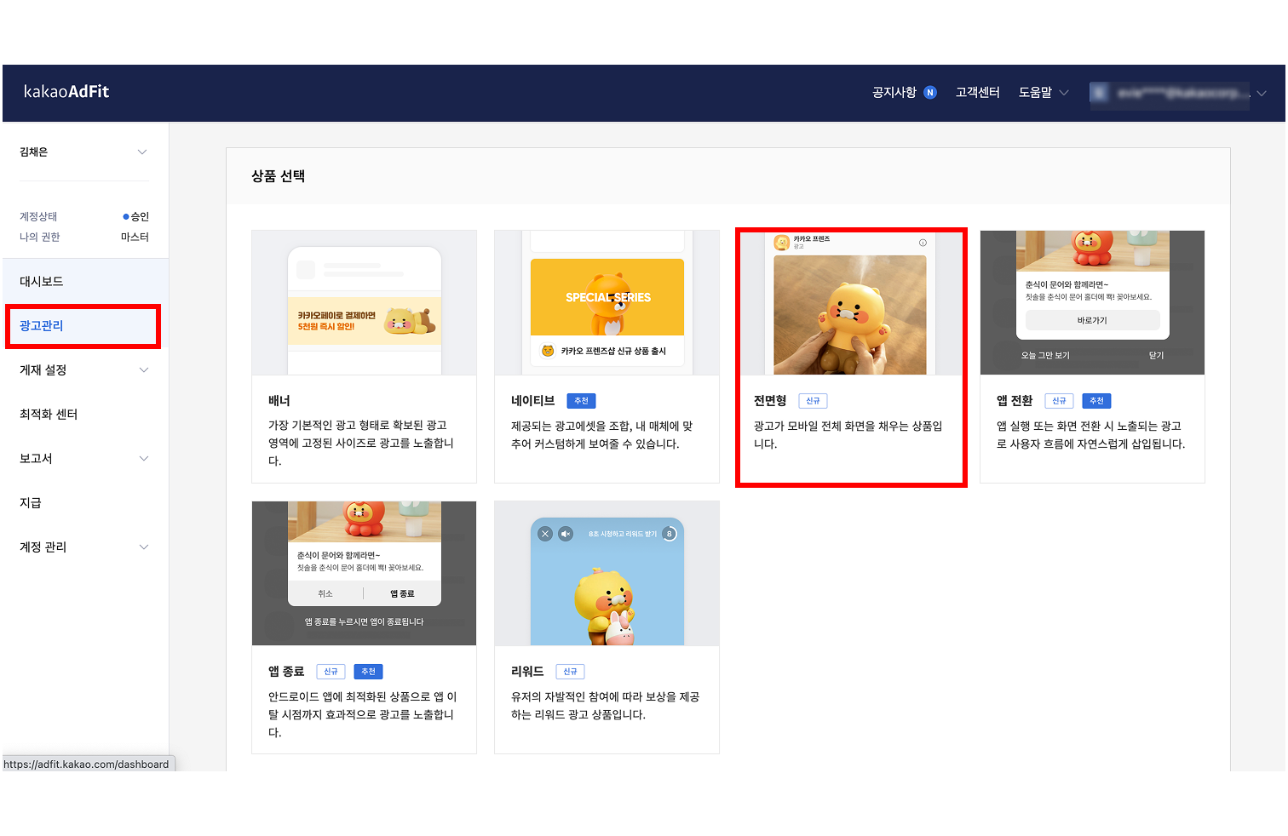Click the 네이티브 product title
The height and width of the screenshot is (836, 1288).
click(x=532, y=400)
